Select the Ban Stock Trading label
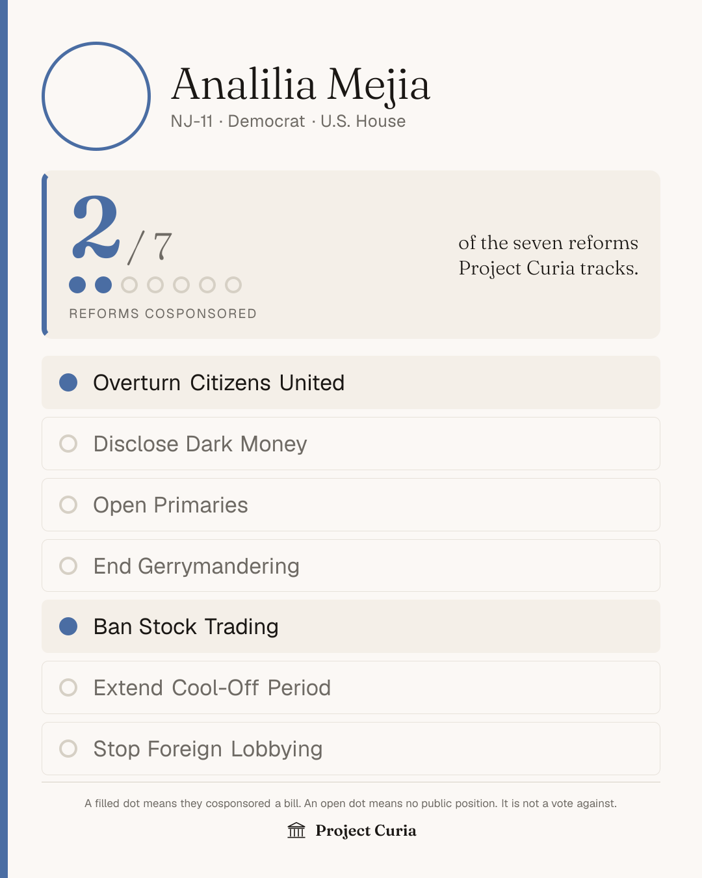This screenshot has height=878, width=702. pos(186,626)
